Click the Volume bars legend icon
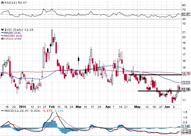 pos(2,39)
